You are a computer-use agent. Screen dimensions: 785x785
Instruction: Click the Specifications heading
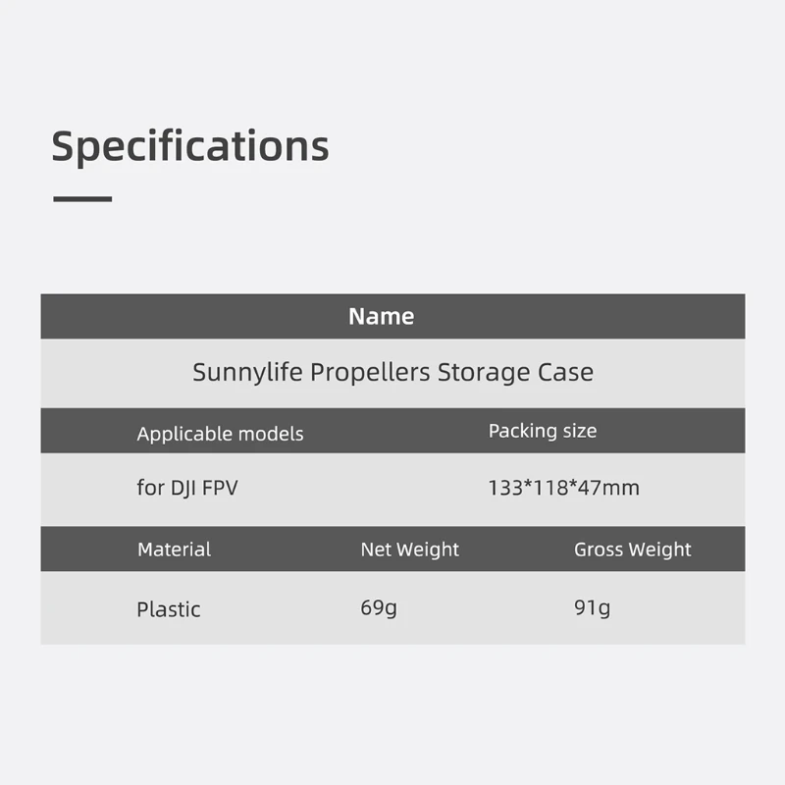190,146
